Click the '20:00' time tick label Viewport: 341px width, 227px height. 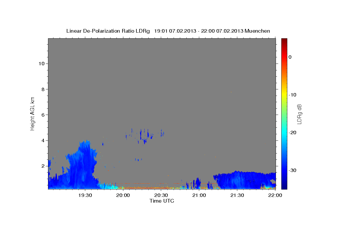point(123,195)
